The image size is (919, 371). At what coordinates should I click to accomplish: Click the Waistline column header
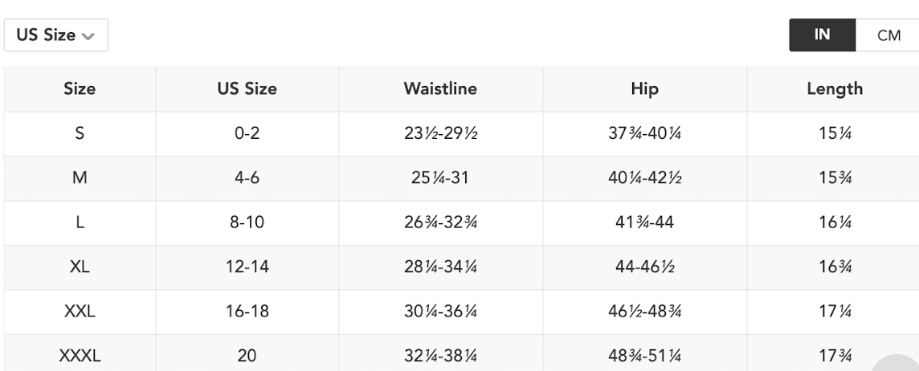click(440, 89)
